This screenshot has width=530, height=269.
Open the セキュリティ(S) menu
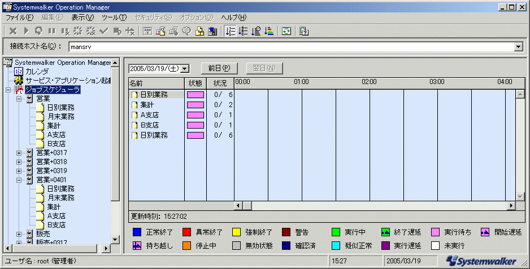(154, 17)
